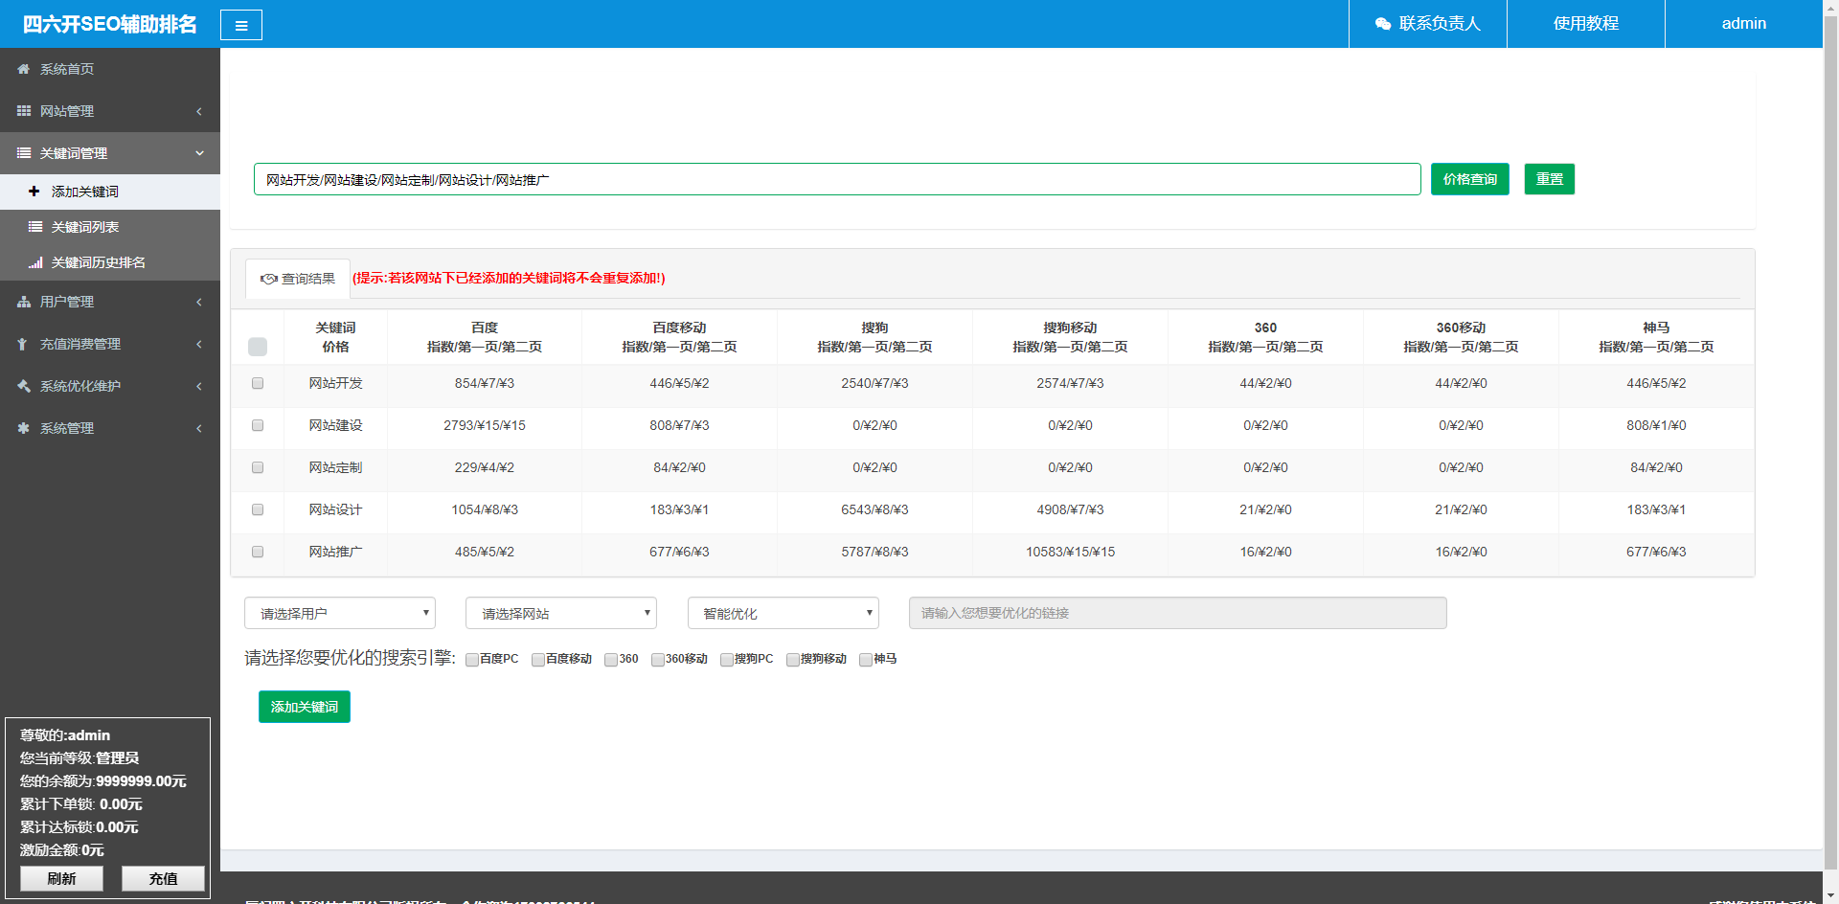
Task: Open the admin account menu
Action: [1743, 24]
